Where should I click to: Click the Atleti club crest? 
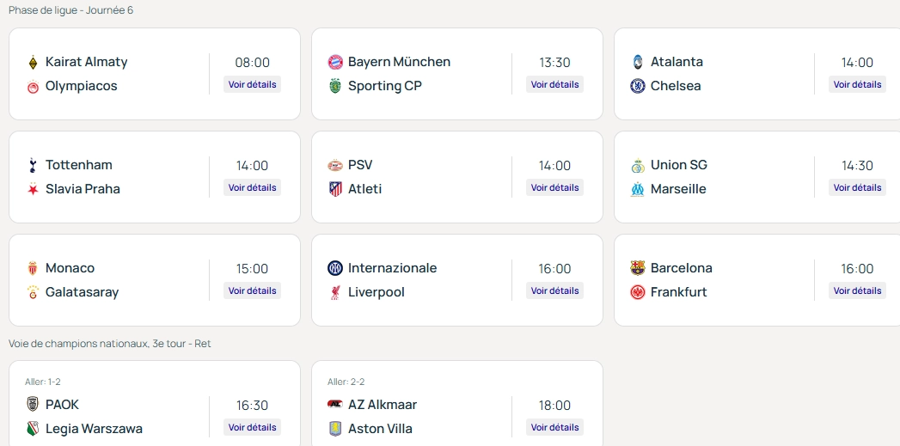coord(335,189)
